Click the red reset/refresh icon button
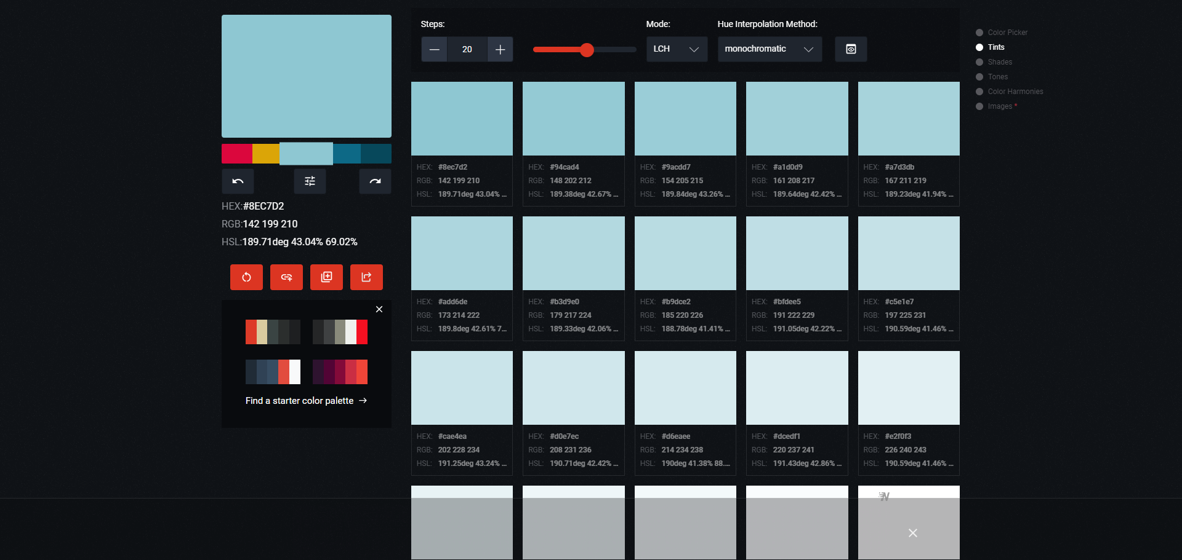This screenshot has height=560, width=1182. tap(246, 277)
